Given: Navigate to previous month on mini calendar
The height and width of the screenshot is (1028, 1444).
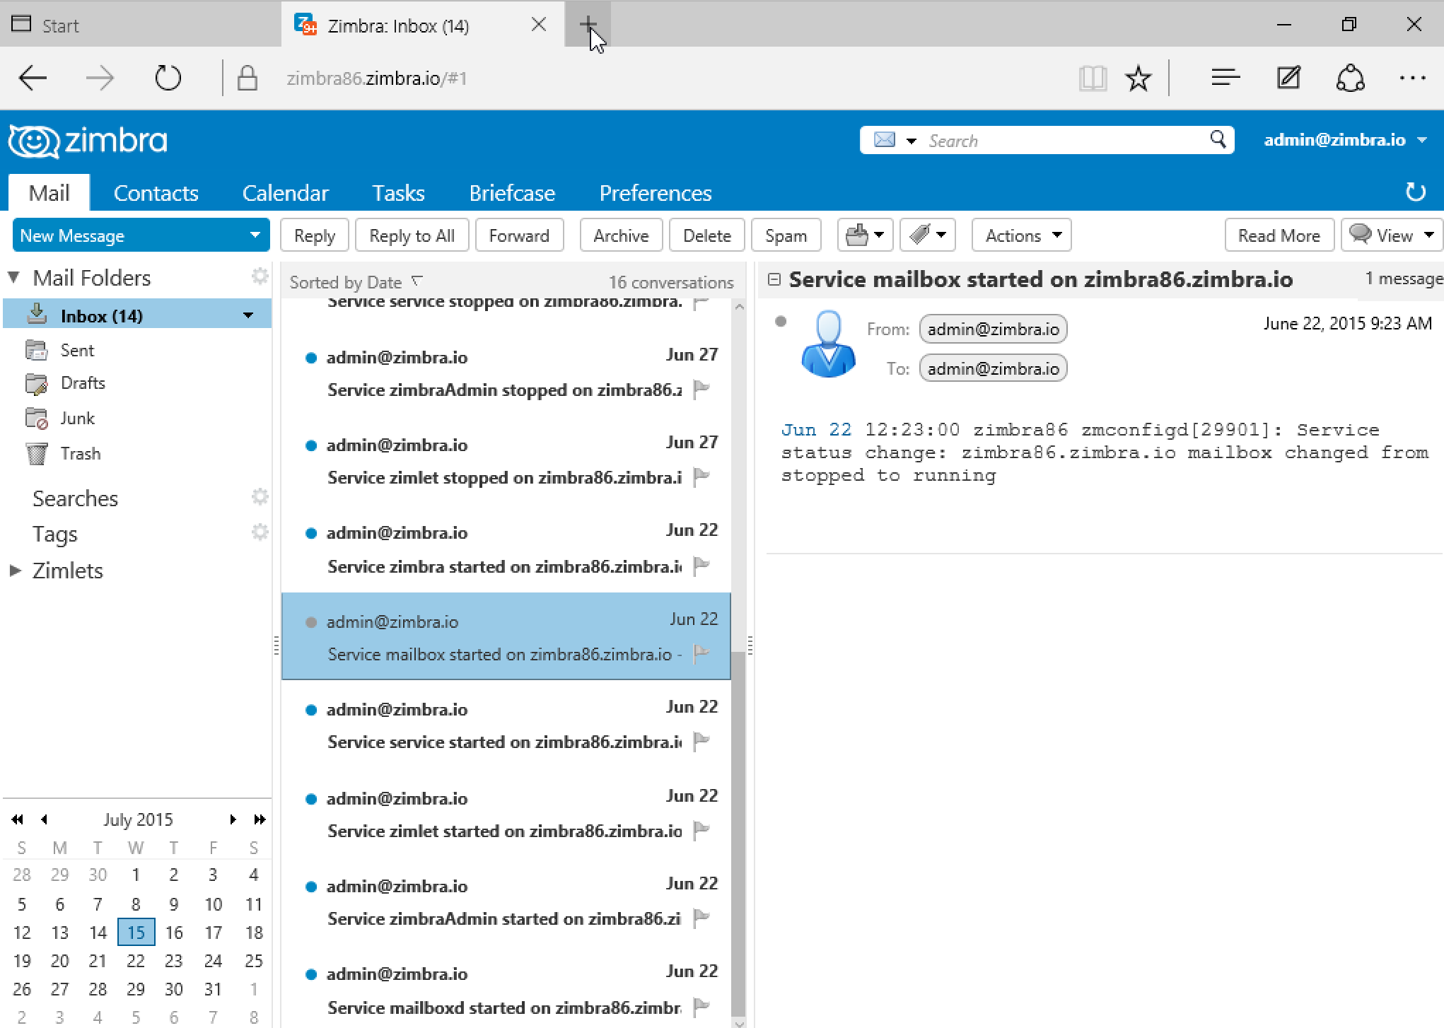Looking at the screenshot, I should (42, 819).
